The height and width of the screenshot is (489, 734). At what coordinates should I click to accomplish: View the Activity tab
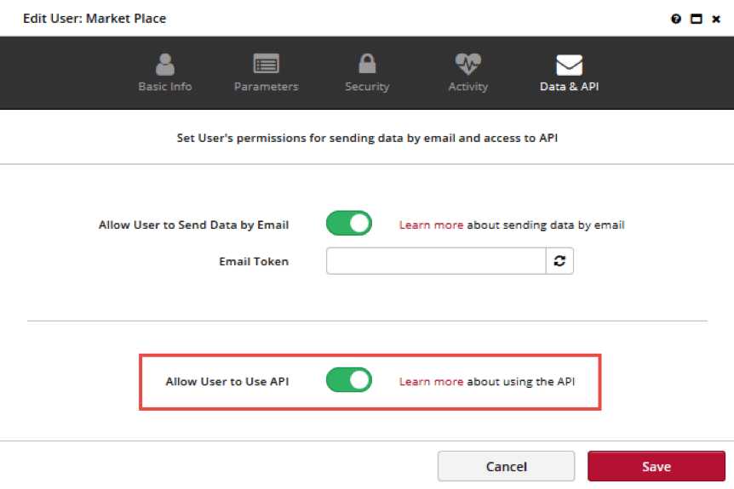pos(468,73)
